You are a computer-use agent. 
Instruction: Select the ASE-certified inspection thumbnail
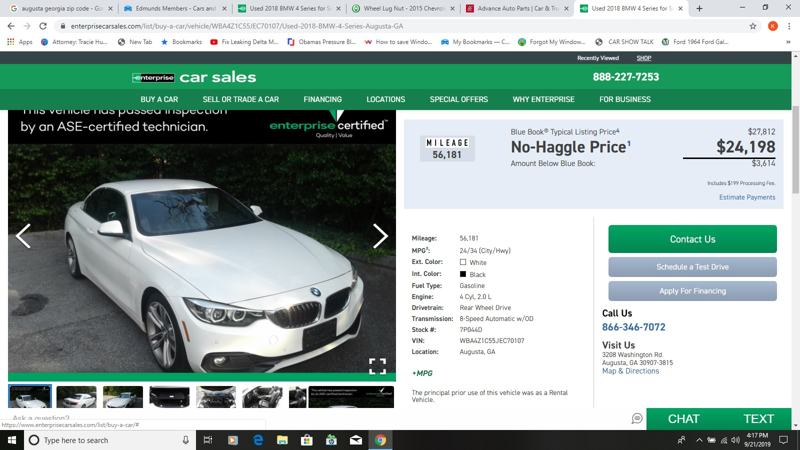[351, 396]
